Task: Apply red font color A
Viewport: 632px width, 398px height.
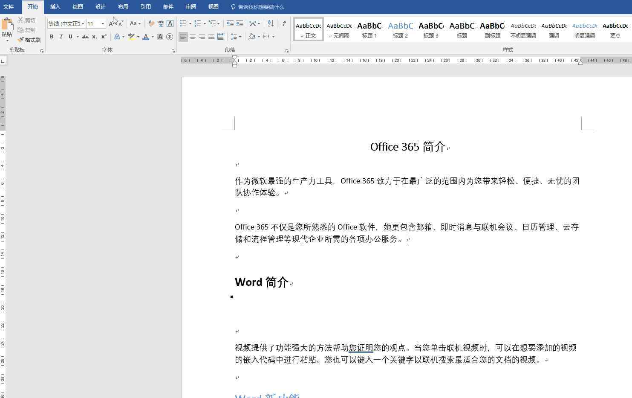Action: tap(146, 37)
